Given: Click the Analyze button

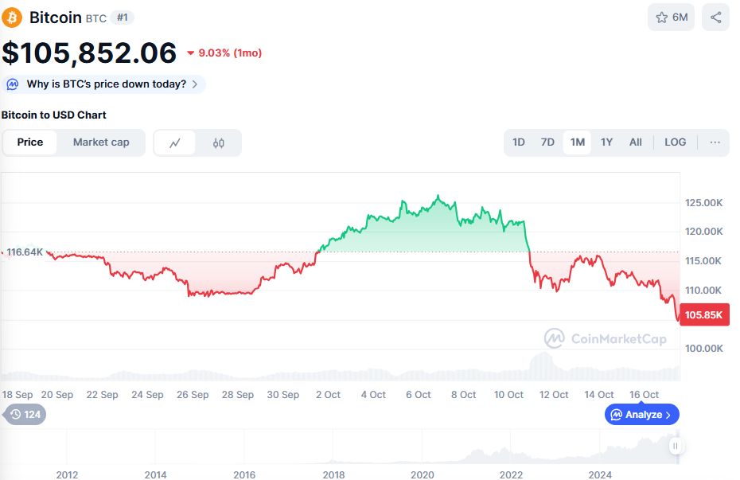Looking at the screenshot, I should click(642, 415).
